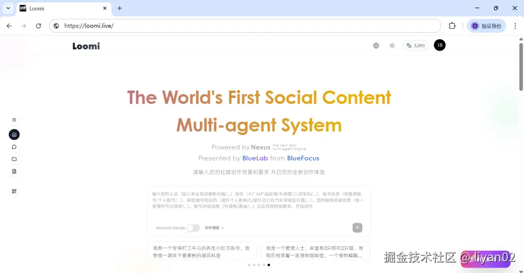Open the 3,093 credits badge

415,46
